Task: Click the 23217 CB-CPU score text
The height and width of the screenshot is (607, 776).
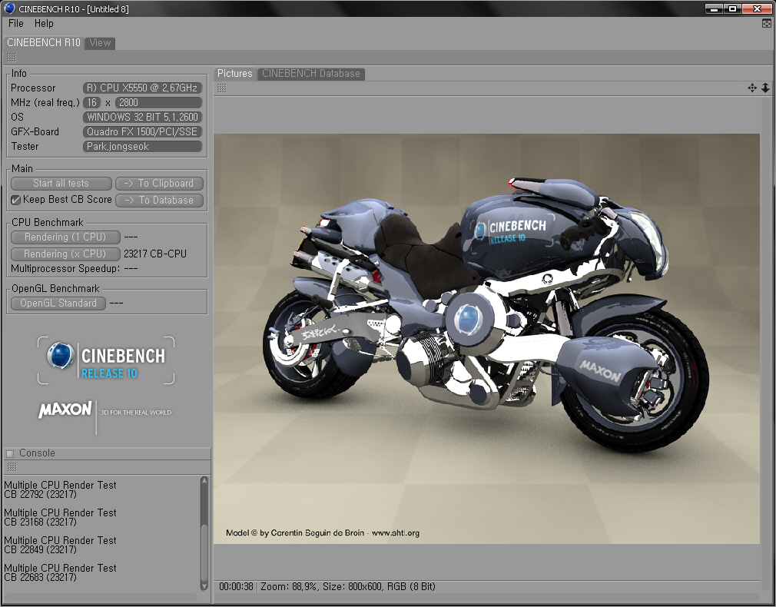Action: (155, 254)
